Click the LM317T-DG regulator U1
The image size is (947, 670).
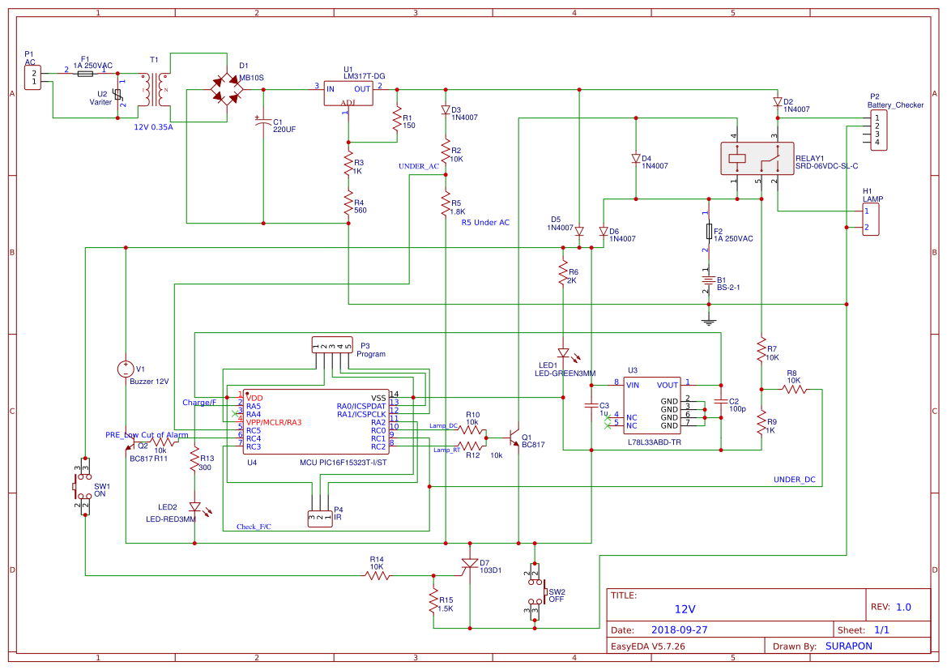pos(349,92)
